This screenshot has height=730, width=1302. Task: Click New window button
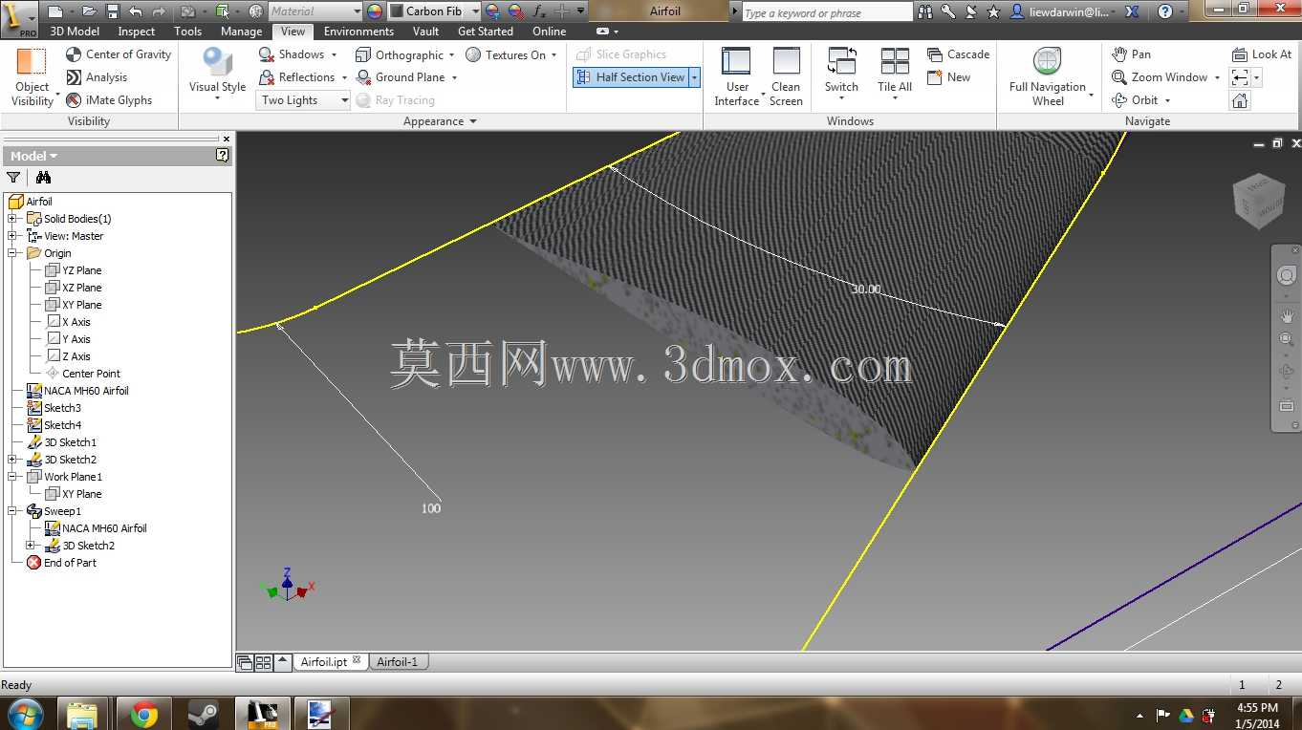[x=949, y=77]
